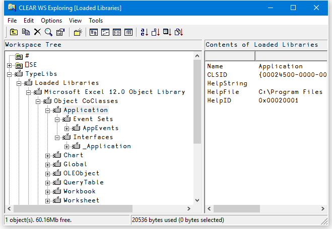
Task: Select the _Application interface item
Action: click(x=107, y=146)
